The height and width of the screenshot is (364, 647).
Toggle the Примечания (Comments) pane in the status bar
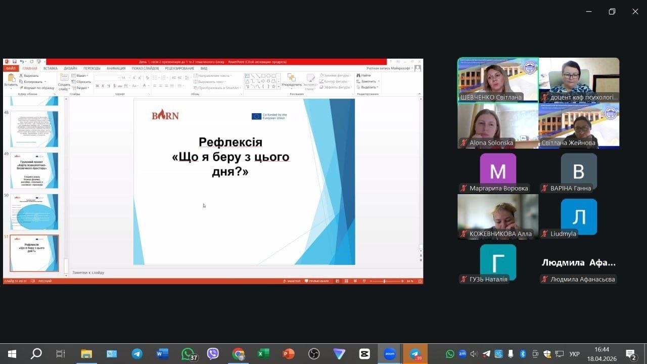point(317,281)
